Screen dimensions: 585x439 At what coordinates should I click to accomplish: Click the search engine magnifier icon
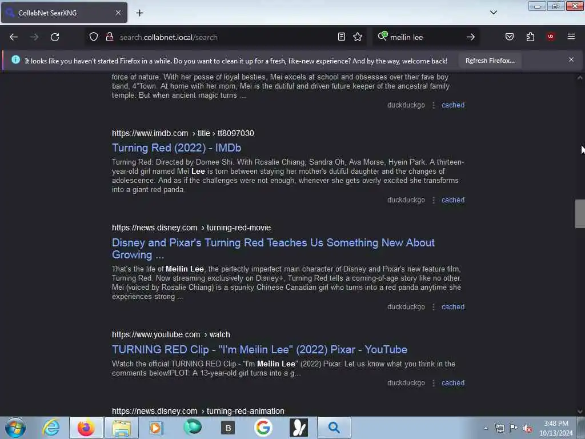(x=382, y=36)
